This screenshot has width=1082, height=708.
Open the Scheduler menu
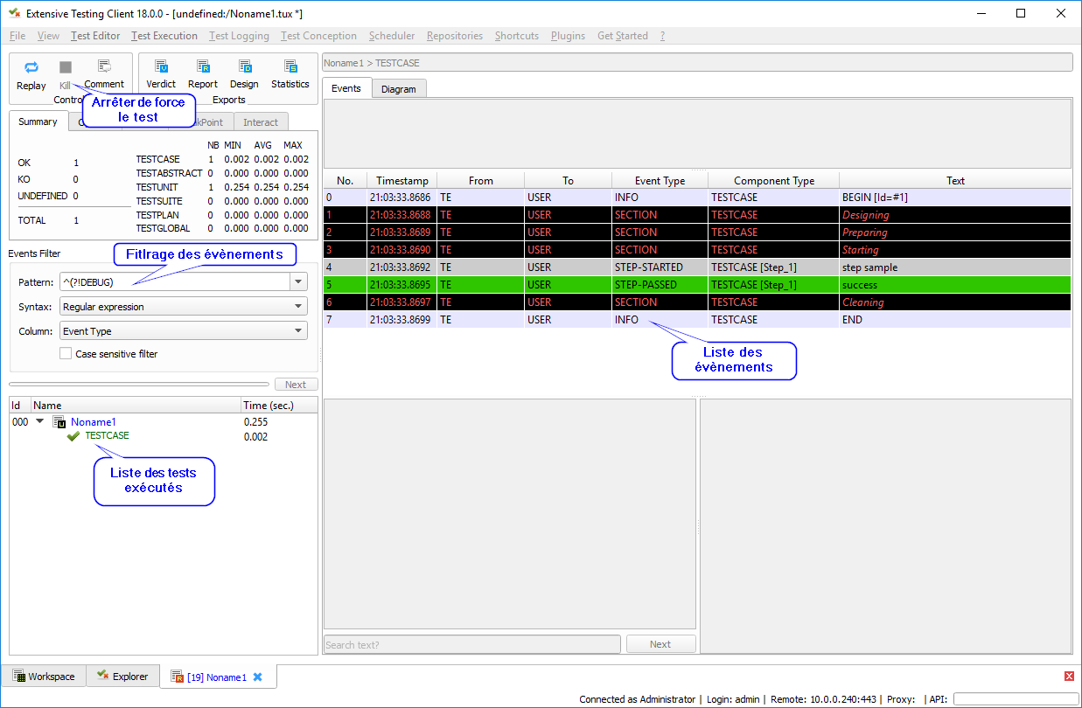[392, 36]
